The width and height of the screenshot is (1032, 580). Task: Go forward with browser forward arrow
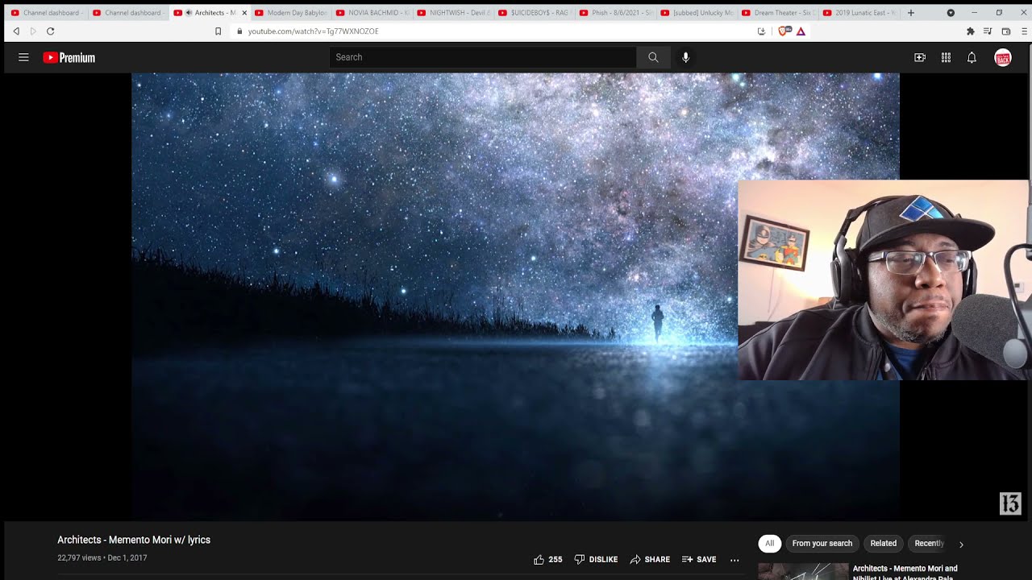click(33, 31)
